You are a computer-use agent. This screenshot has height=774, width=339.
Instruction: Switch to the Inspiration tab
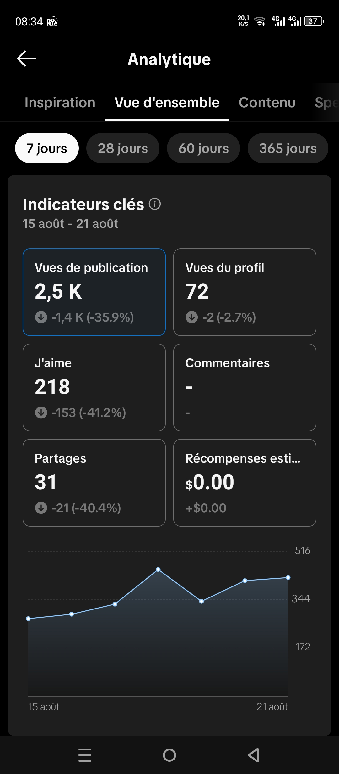point(60,103)
